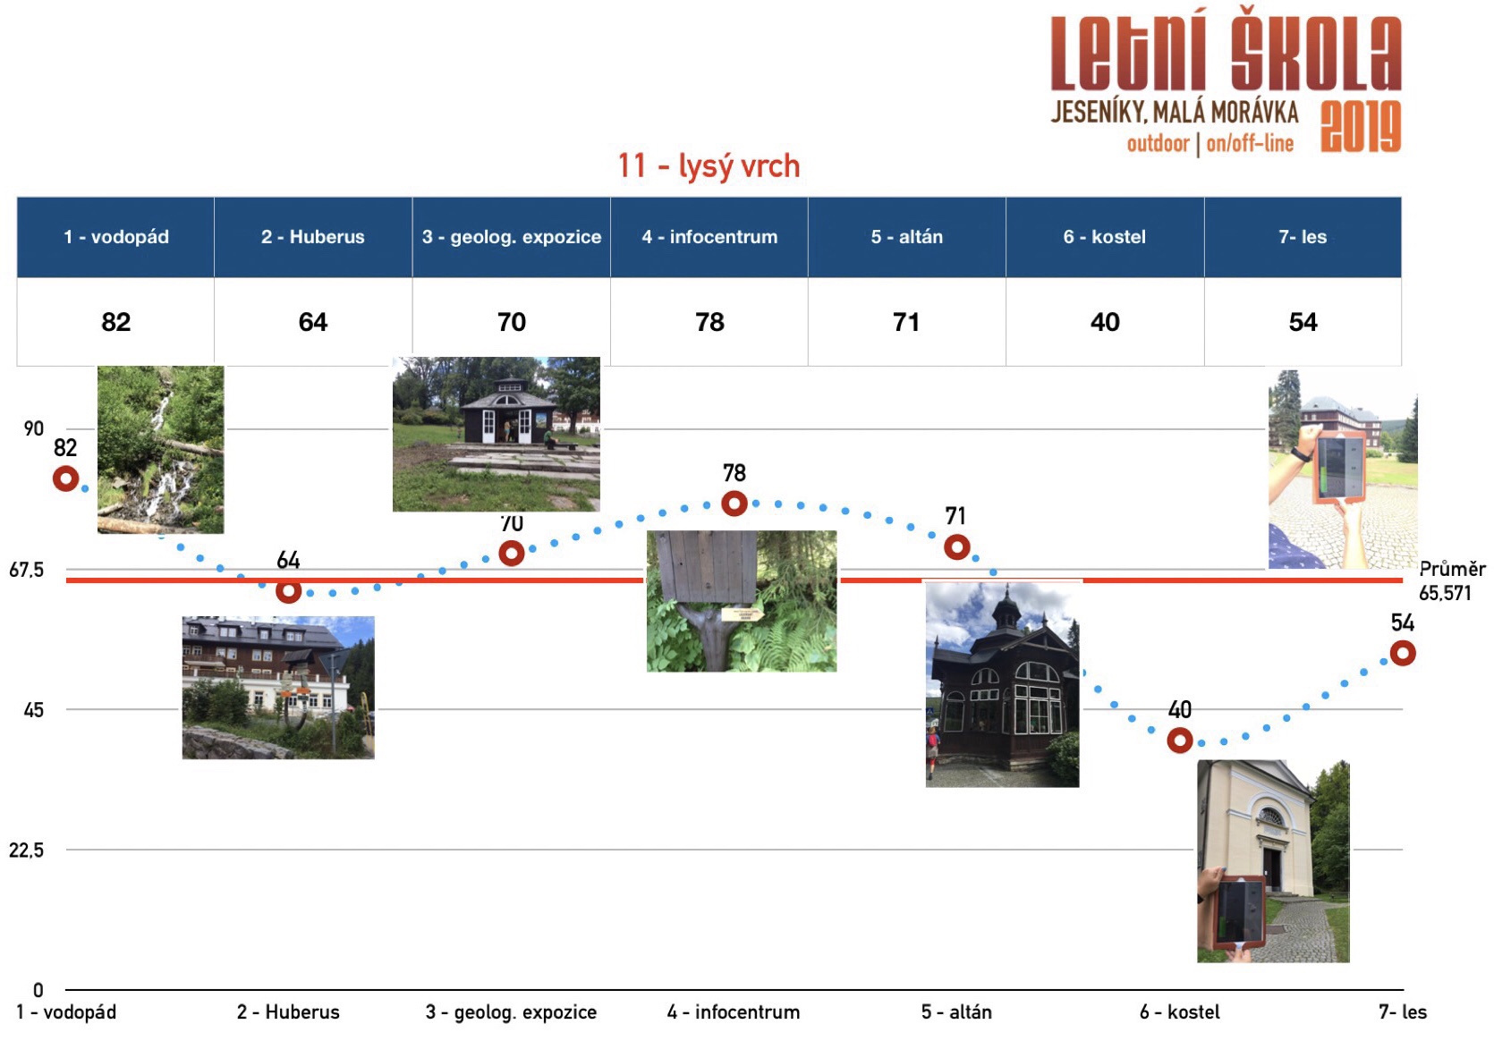The width and height of the screenshot is (1494, 1041).
Task: Select the Huberus hotel building photo
Action: 278,687
